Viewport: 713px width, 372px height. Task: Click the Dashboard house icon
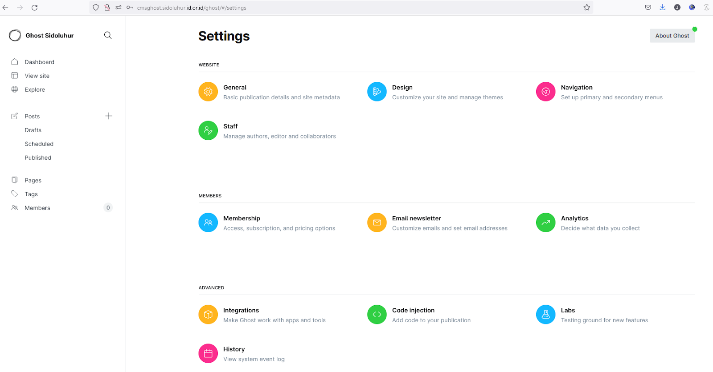pos(15,62)
